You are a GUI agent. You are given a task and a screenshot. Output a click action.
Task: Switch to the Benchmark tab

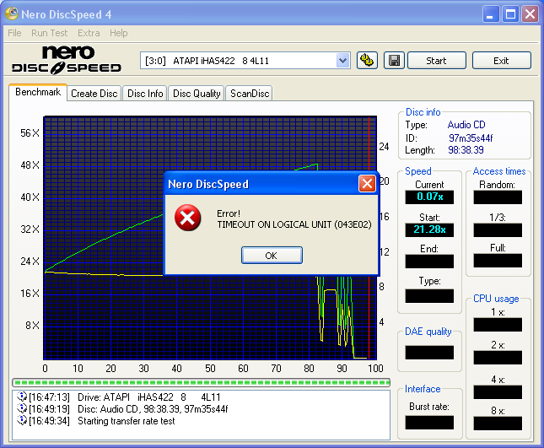(38, 92)
